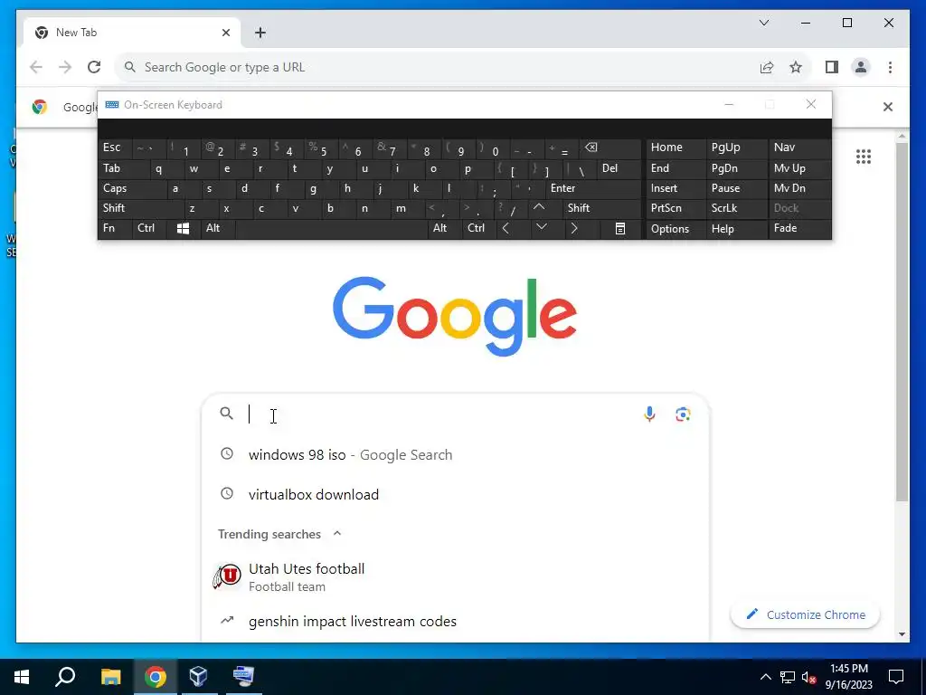
Task: Show hidden tray icons chevron
Action: coord(765,677)
